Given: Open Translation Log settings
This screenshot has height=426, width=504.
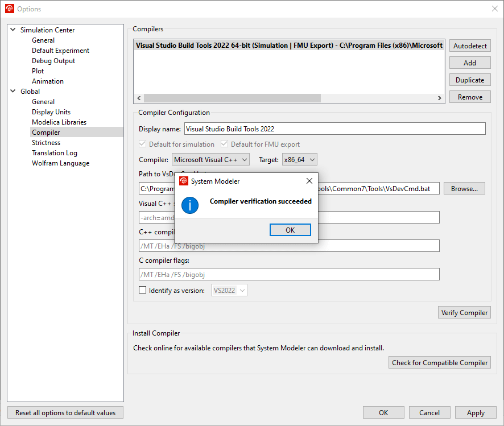Looking at the screenshot, I should [x=54, y=153].
